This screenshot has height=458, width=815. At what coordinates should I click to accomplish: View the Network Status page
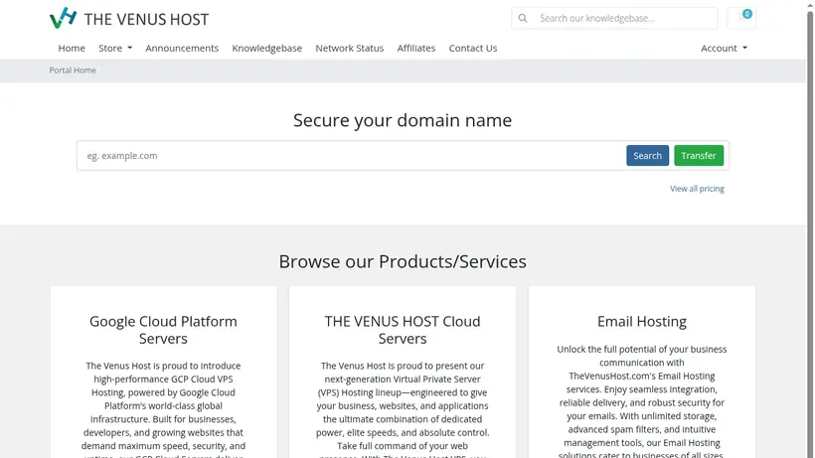click(349, 48)
